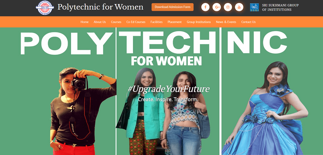The width and height of the screenshot is (323, 155).
Task: Open the Facebook social icon
Action: click(205, 7)
